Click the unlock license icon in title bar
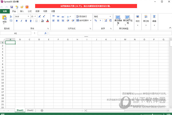 [x=27, y=6]
